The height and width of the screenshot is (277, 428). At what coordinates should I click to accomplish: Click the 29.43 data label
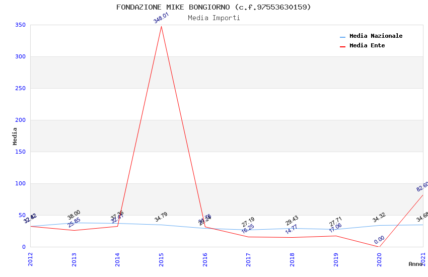point(292,221)
